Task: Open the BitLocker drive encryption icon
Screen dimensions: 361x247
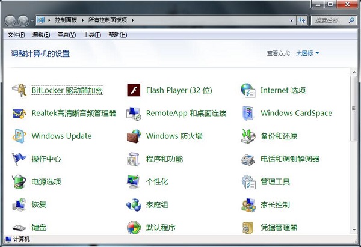Action: (x=19, y=90)
